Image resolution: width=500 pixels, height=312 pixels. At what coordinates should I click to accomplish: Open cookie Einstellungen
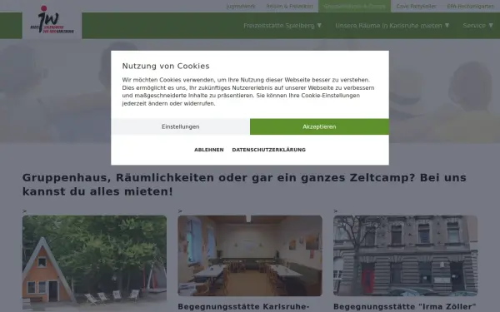(181, 126)
